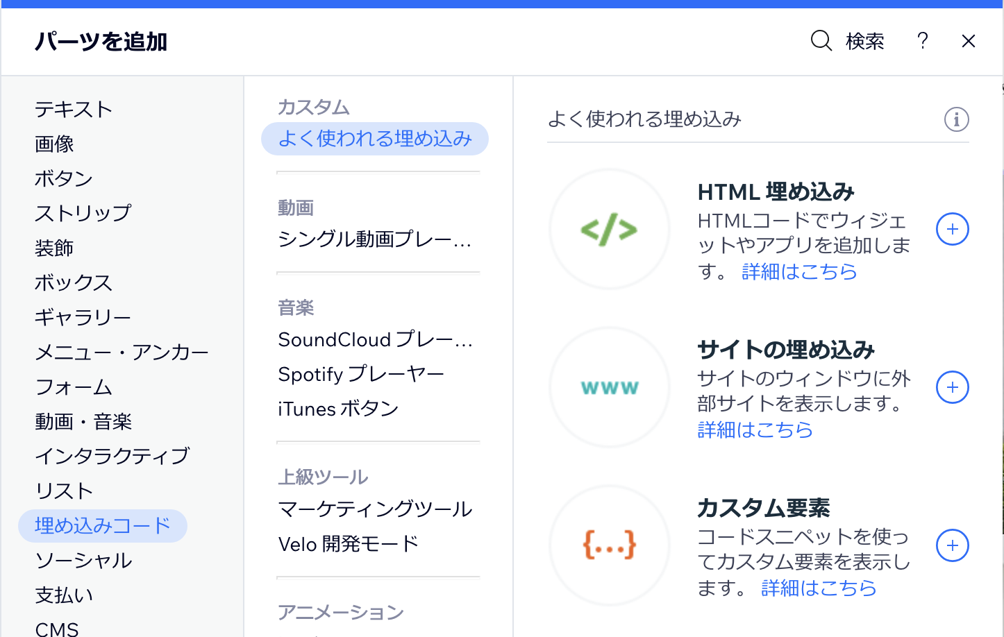Viewport: 1004px width, 637px height.
Task: Select メニュー・アンカー category
Action: point(122,353)
